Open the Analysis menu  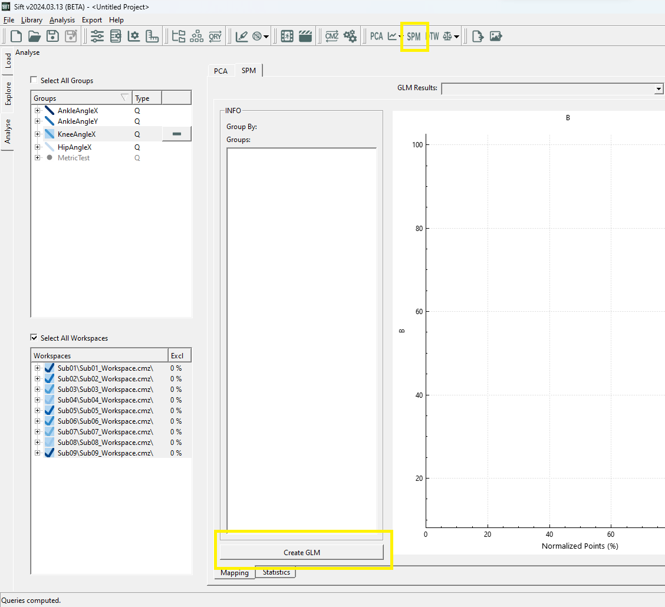[x=62, y=20]
